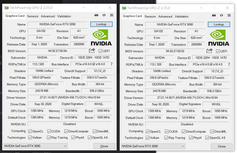Click the BIOS share/export icon in right window
Screen dimensions: 237x153
point(209,51)
